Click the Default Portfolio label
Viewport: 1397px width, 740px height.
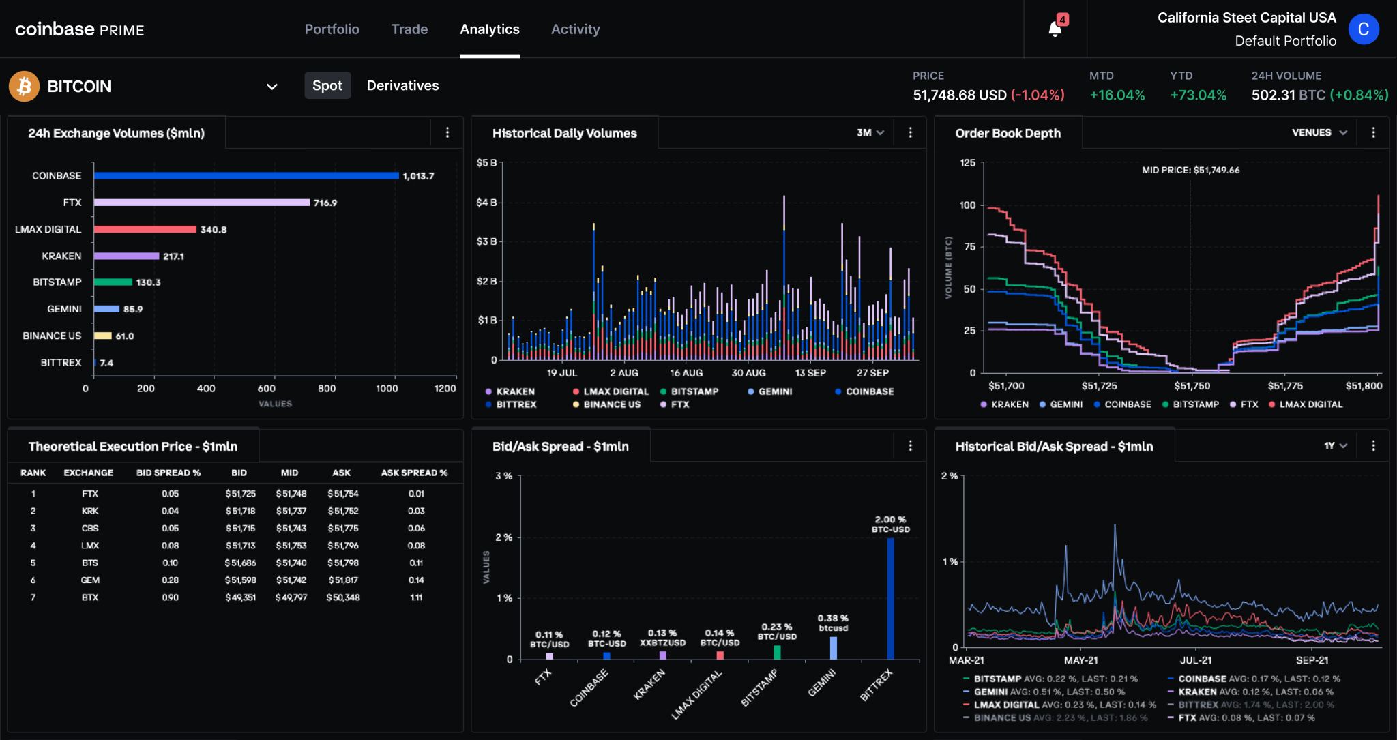click(1286, 41)
